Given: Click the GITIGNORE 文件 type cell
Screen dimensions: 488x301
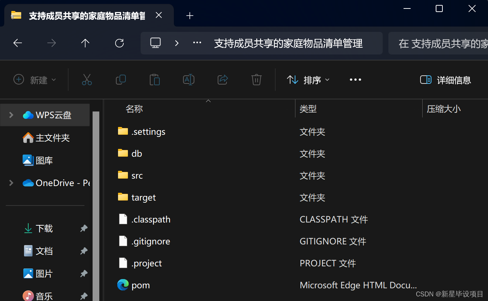Looking at the screenshot, I should pyautogui.click(x=333, y=241).
